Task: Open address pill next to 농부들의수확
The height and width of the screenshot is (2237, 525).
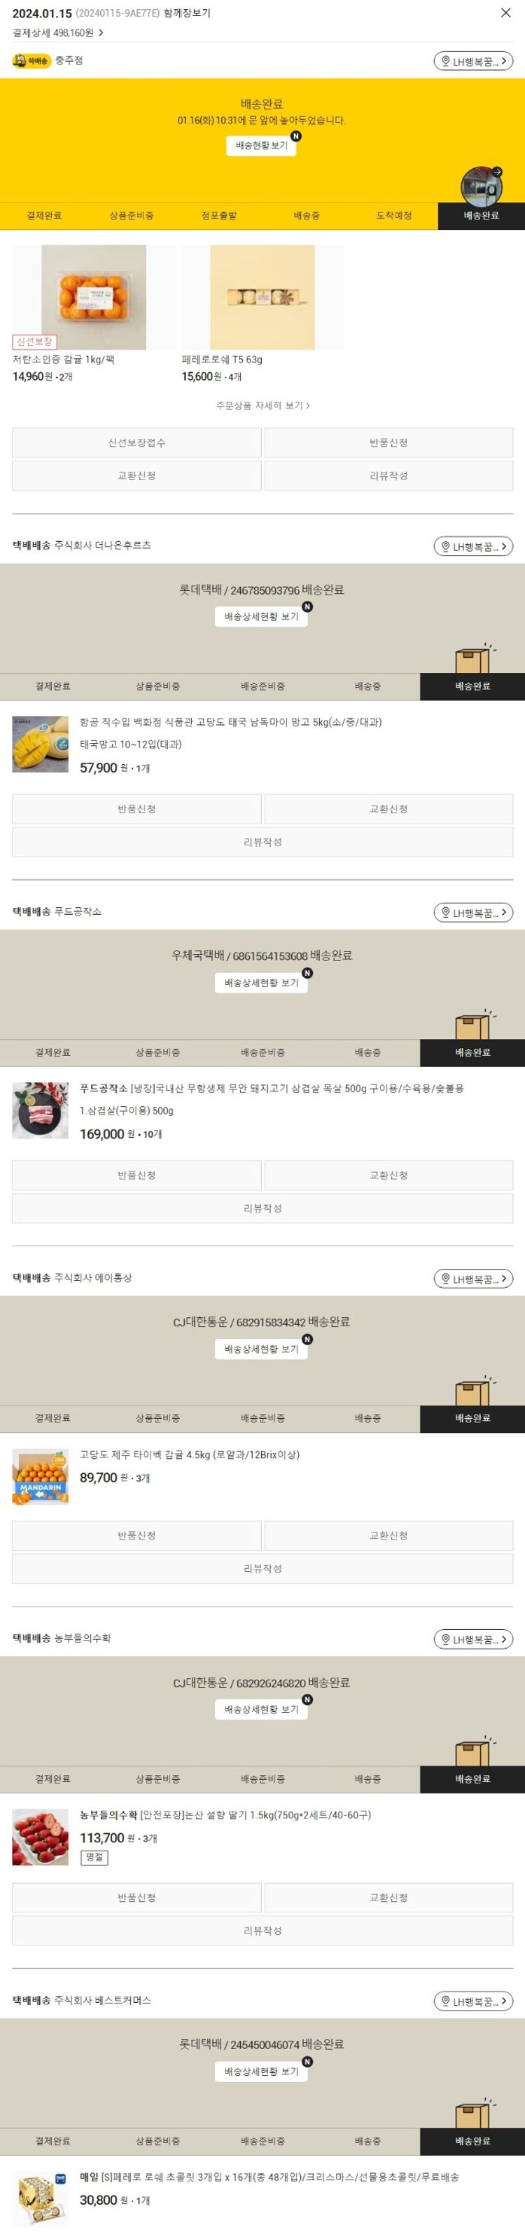Action: point(473,1640)
